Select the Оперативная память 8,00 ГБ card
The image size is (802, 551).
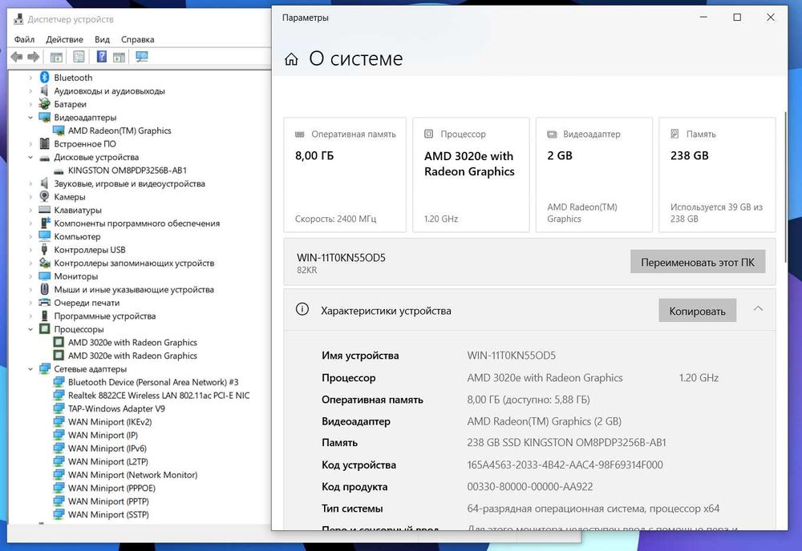[x=345, y=175]
